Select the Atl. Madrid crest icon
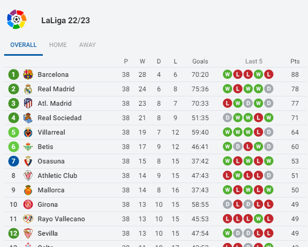Viewport: 308px width, 247px height. point(28,103)
